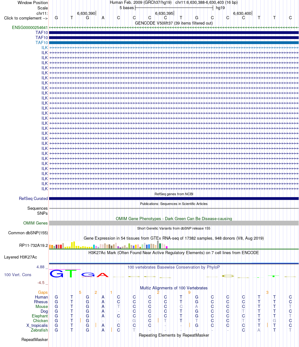
Task: Click the 6,630,390 ruler position
Action: click(x=86, y=13)
